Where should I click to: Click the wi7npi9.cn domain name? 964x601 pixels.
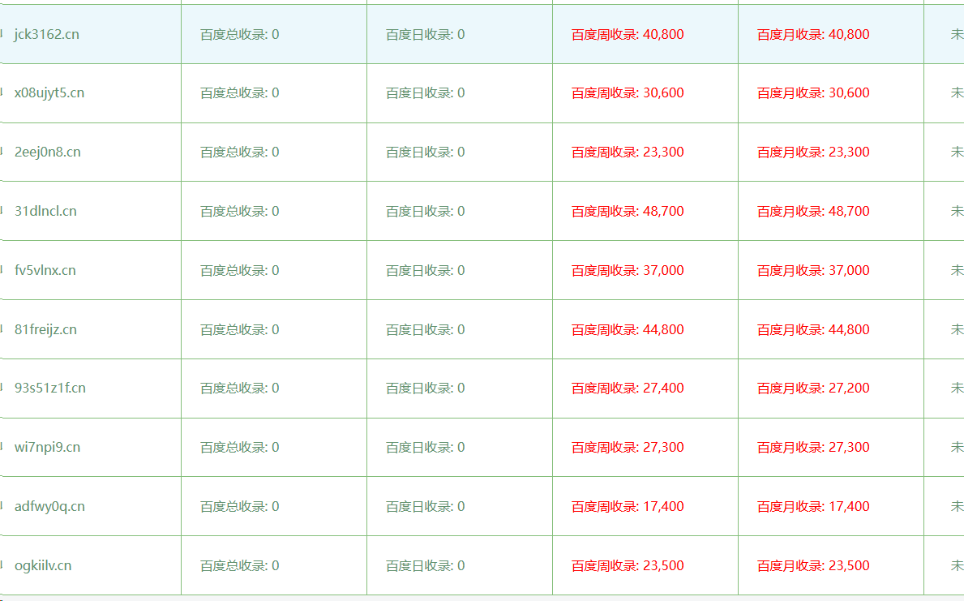pos(47,448)
